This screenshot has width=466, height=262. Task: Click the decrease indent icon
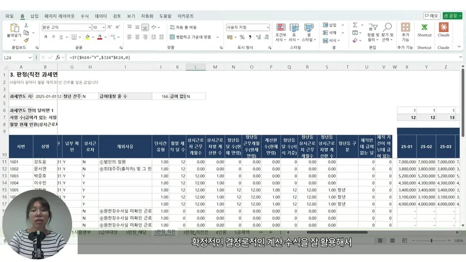[153, 37]
